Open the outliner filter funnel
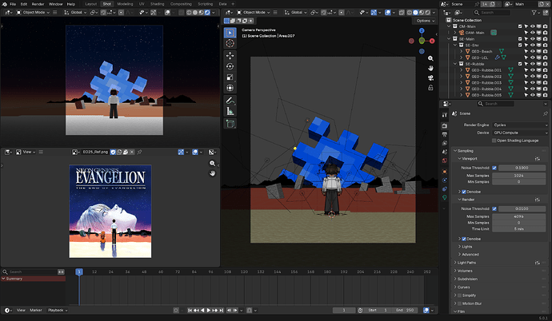Viewport: 552px width, 321px height. (x=534, y=13)
